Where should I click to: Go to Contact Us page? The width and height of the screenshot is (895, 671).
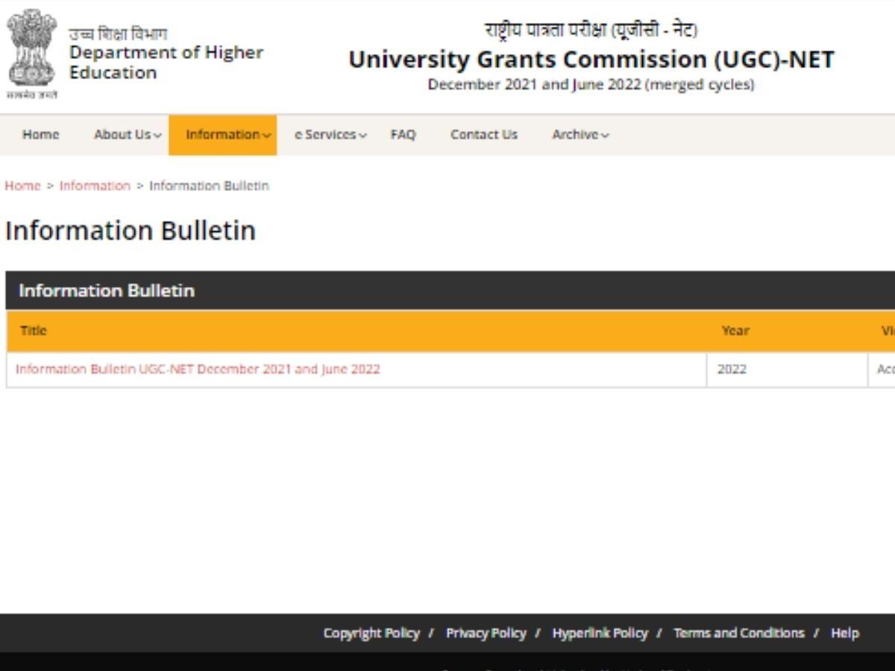[484, 135]
